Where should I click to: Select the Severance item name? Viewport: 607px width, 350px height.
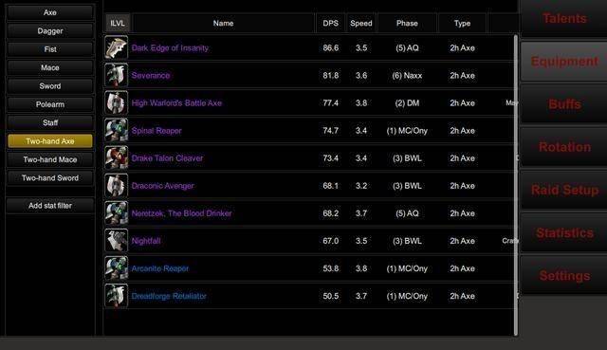(151, 76)
